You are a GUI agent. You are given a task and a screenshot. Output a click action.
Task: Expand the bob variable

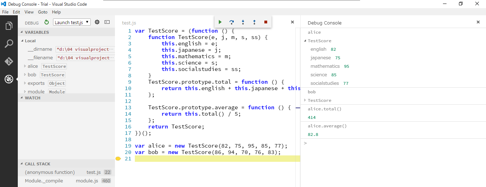(25, 75)
